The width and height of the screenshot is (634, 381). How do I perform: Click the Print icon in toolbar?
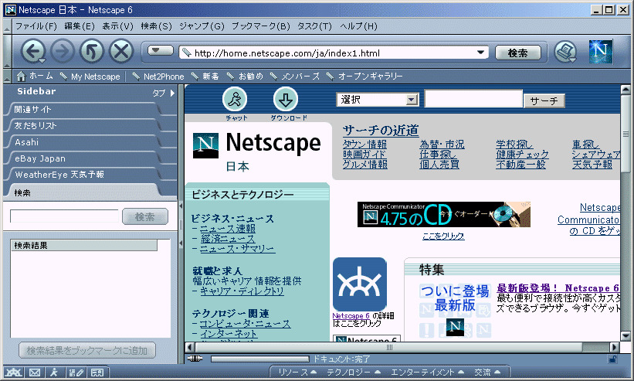[564, 52]
